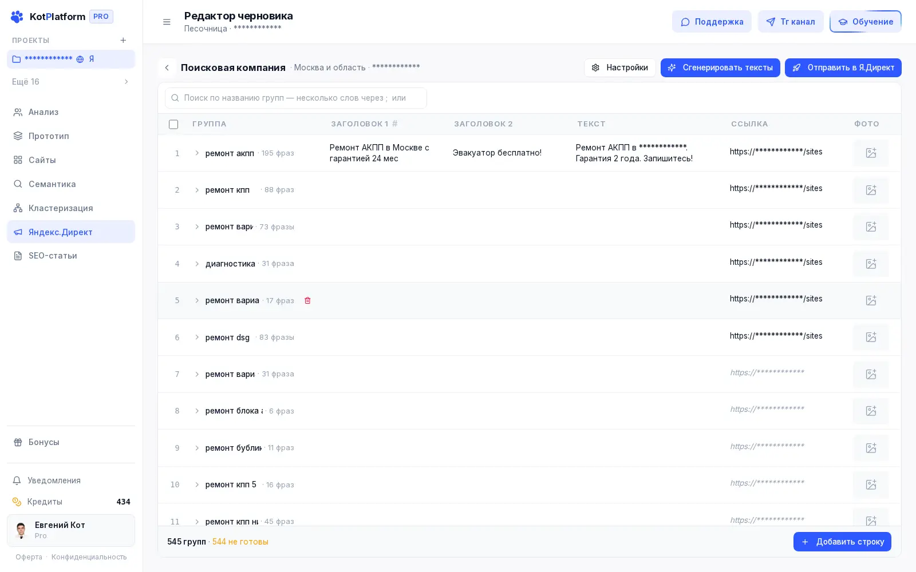Select Яндекс.Директ in the sidebar

tap(71, 232)
